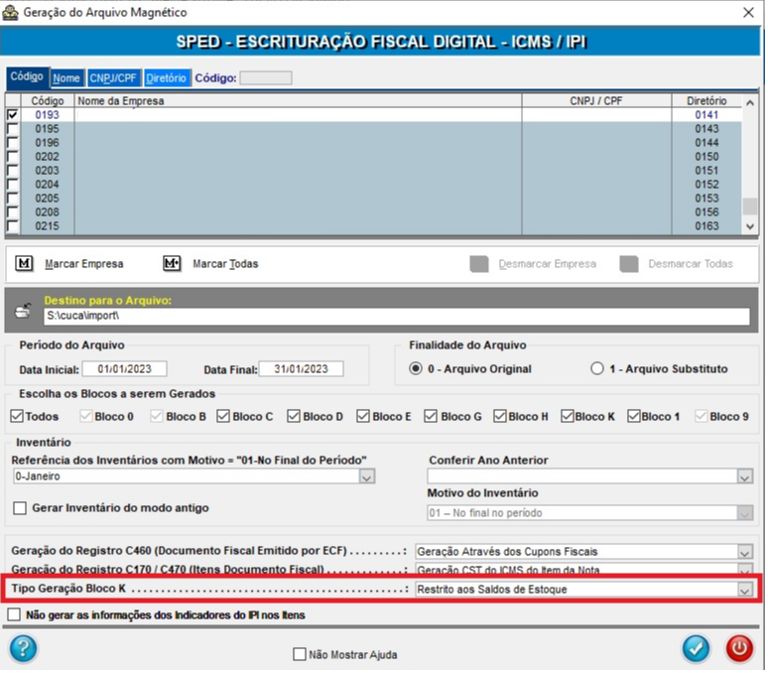
Task: Focus the Código search input field
Action: (x=266, y=77)
